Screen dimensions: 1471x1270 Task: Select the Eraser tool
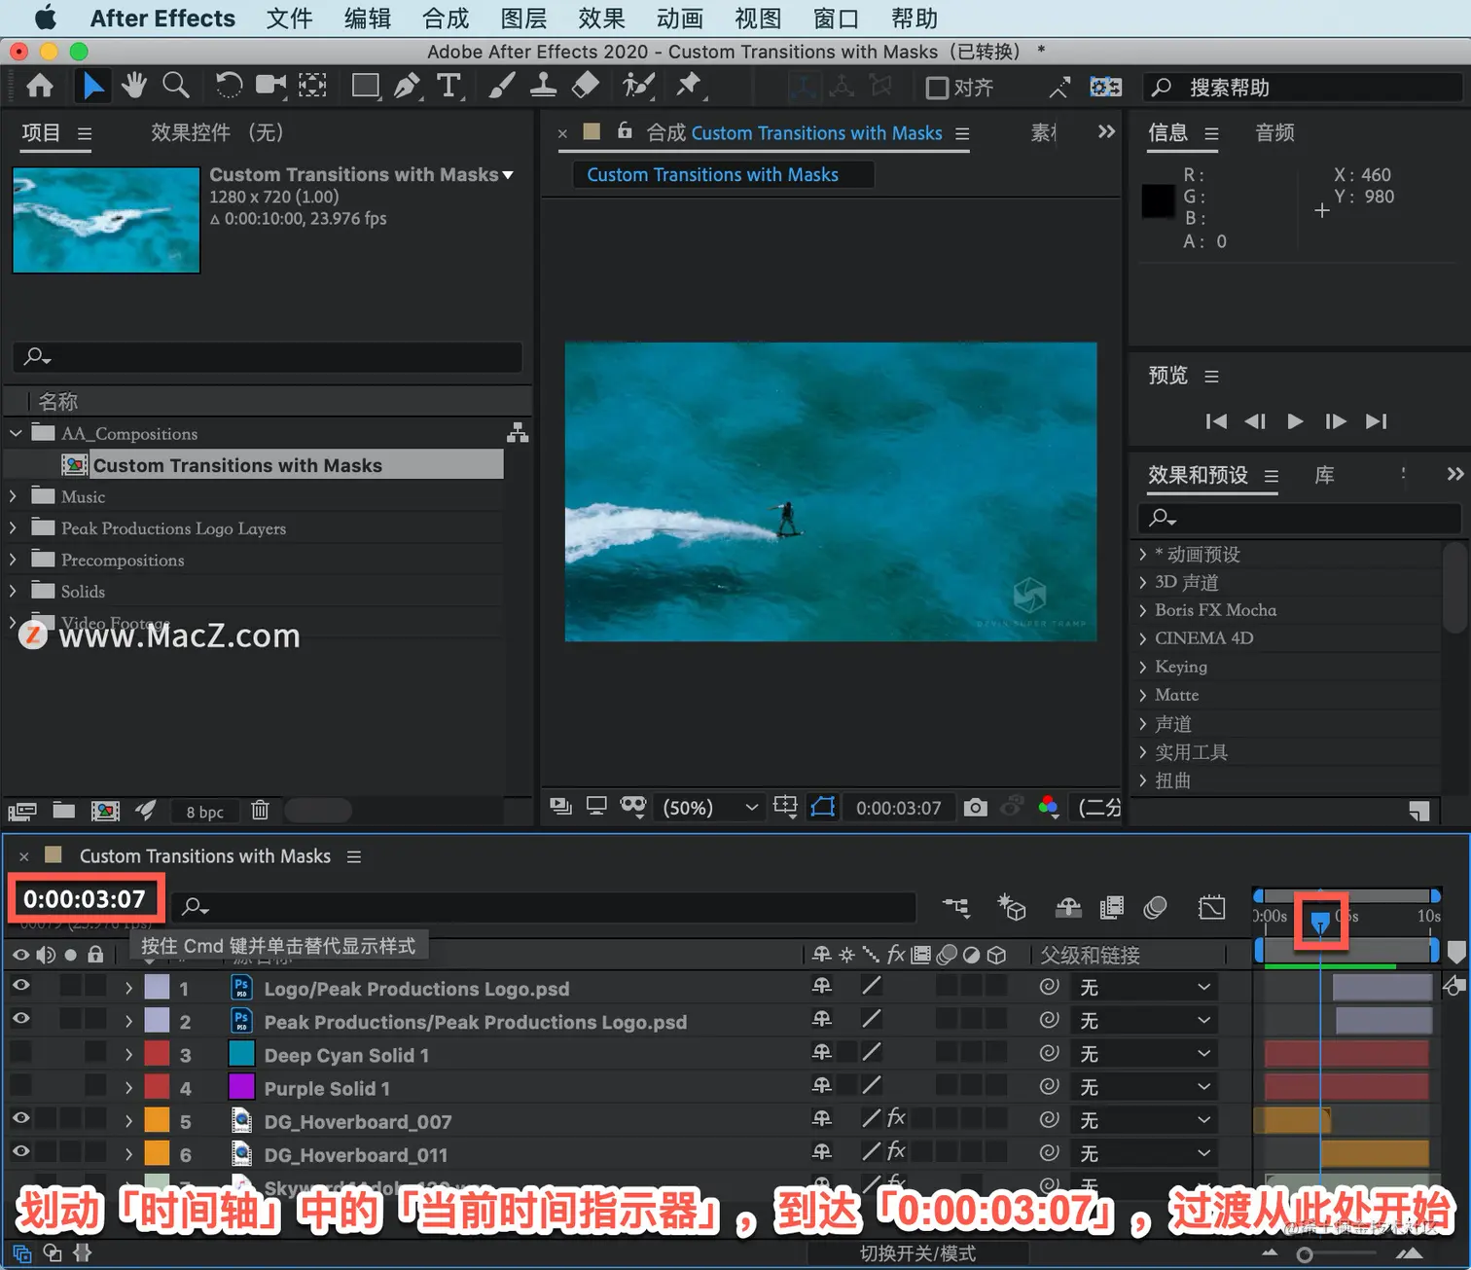coord(586,87)
